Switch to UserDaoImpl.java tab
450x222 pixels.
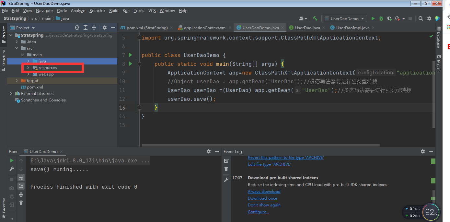352,28
